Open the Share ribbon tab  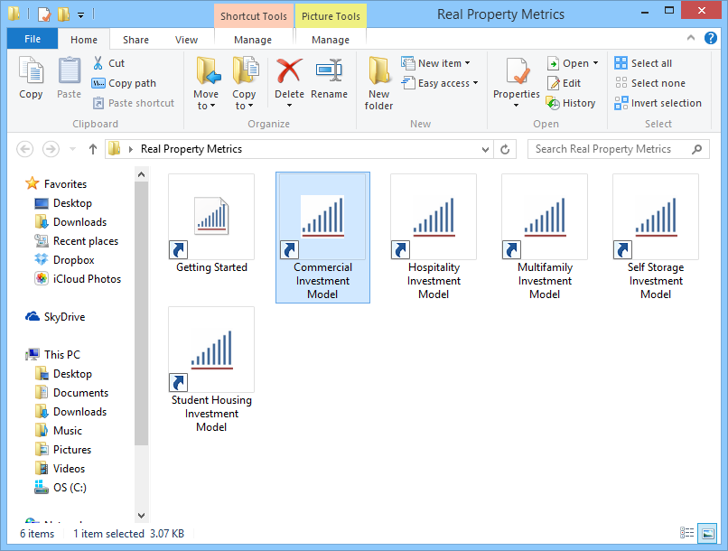point(136,40)
